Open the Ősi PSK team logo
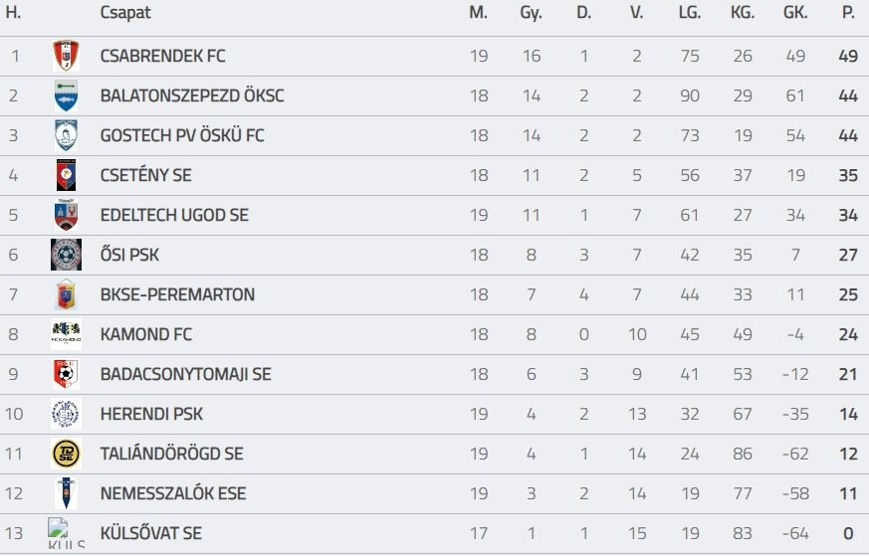Viewport: 869px width, 556px height. pyautogui.click(x=66, y=255)
